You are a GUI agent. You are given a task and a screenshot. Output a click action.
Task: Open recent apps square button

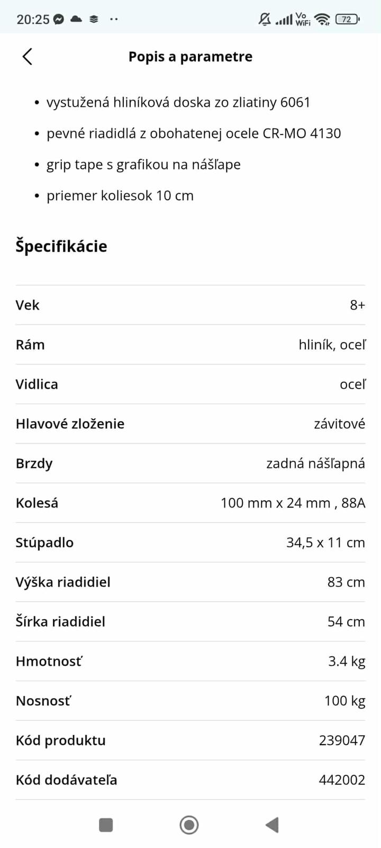point(106,825)
